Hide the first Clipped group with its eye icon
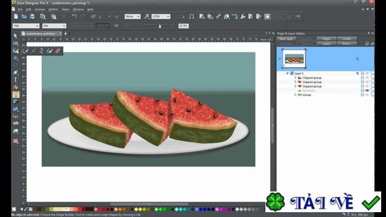The width and height of the screenshot is (386, 217). tap(367, 78)
